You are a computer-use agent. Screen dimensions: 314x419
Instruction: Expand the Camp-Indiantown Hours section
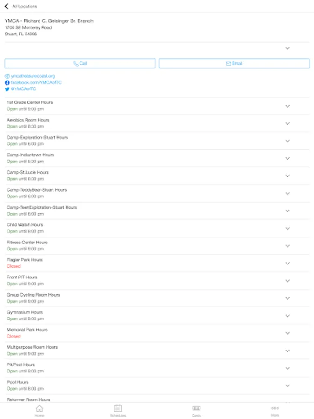point(287,158)
